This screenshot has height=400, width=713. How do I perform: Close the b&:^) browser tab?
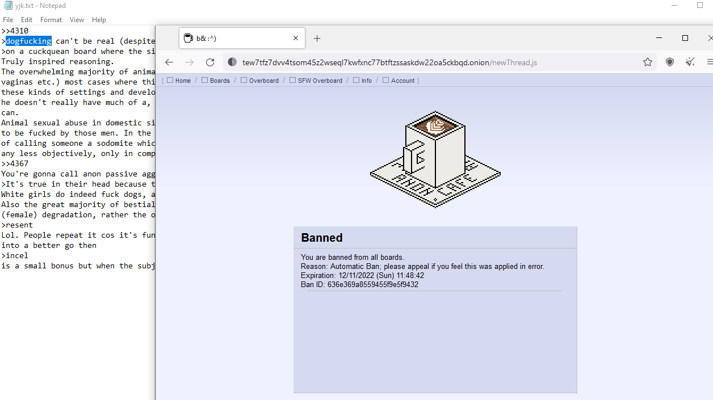pyautogui.click(x=295, y=38)
